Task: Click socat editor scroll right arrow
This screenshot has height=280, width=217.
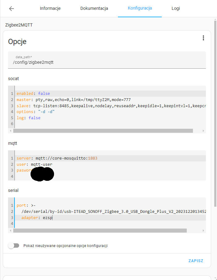Action: tap(203, 131)
